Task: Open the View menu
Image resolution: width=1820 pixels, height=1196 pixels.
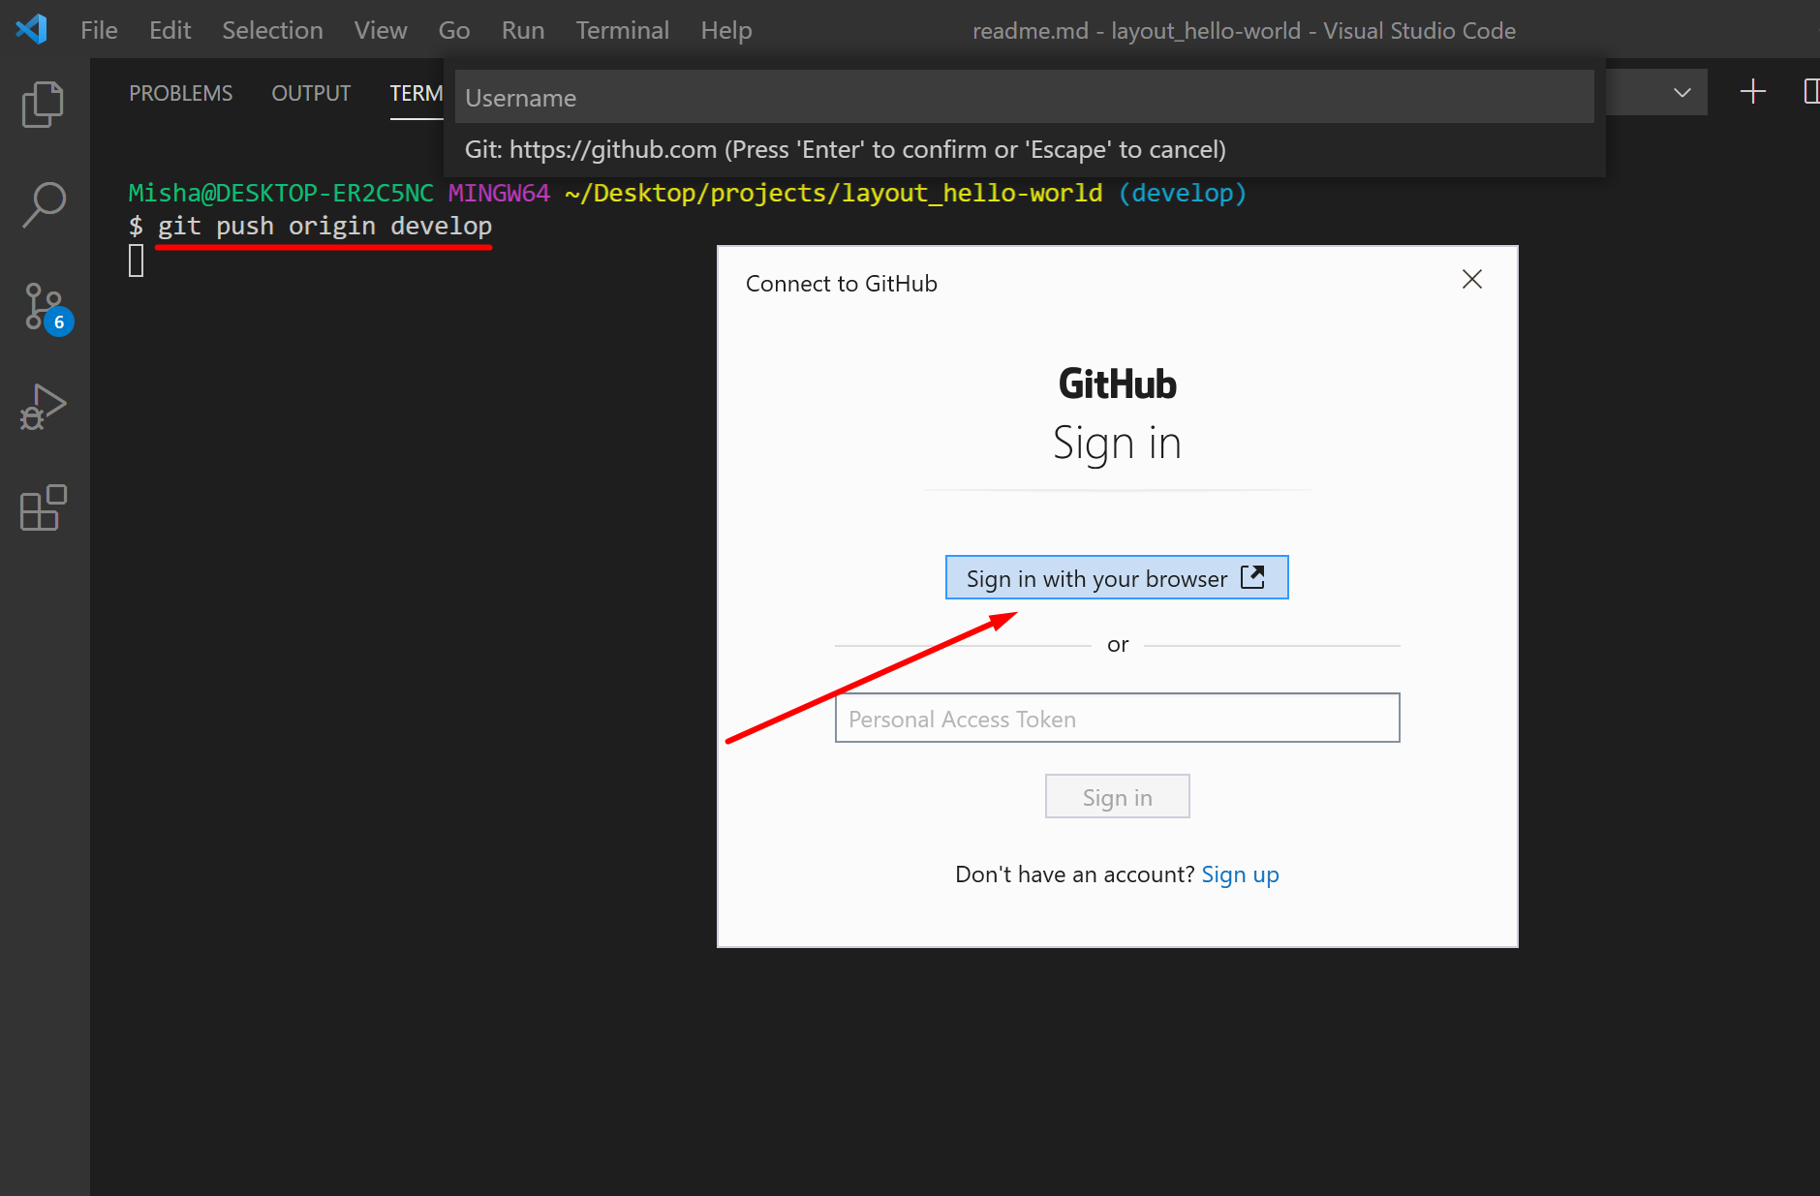Action: pyautogui.click(x=381, y=30)
